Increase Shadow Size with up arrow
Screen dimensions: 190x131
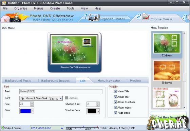point(97,103)
